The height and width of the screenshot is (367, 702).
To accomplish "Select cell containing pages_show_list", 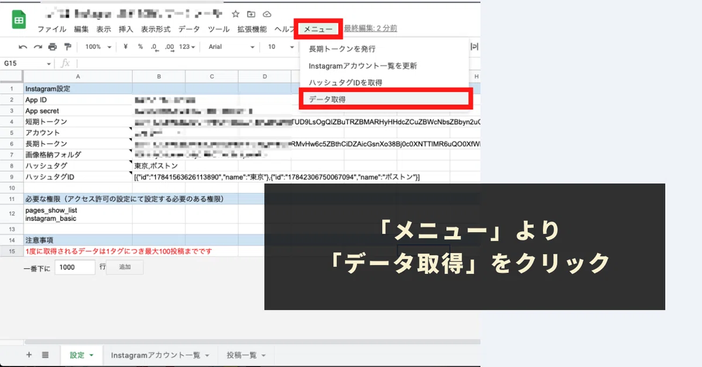I will [78, 214].
